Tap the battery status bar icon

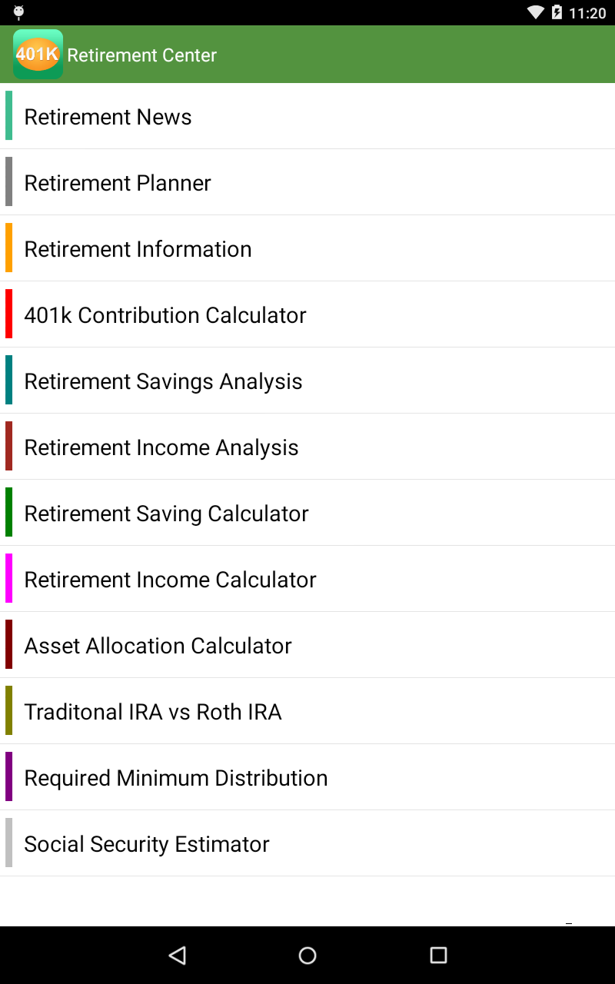pyautogui.click(x=557, y=12)
